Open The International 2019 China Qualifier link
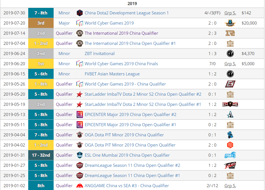 coord(121,33)
